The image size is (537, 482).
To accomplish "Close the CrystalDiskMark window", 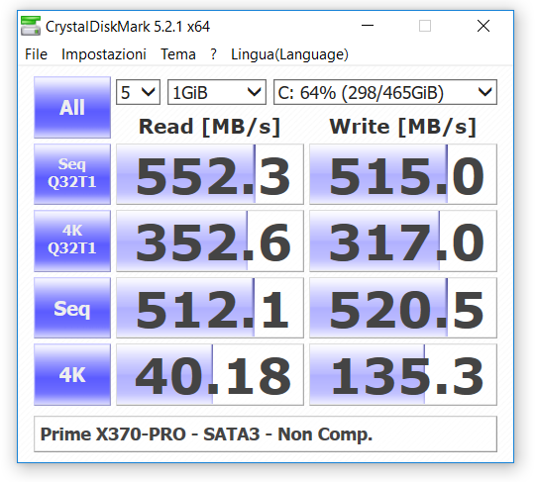I will tap(483, 26).
